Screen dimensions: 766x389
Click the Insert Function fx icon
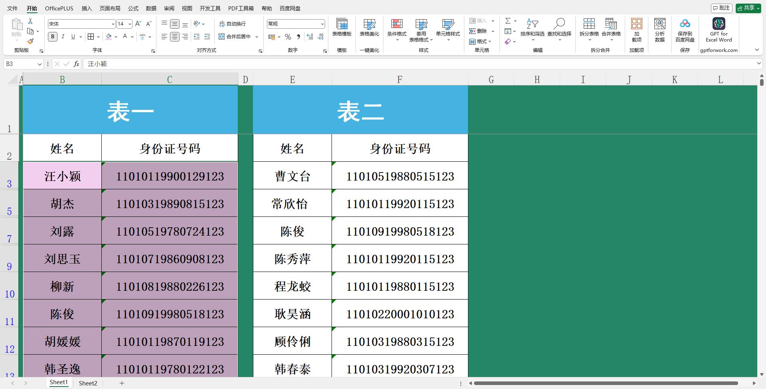76,64
